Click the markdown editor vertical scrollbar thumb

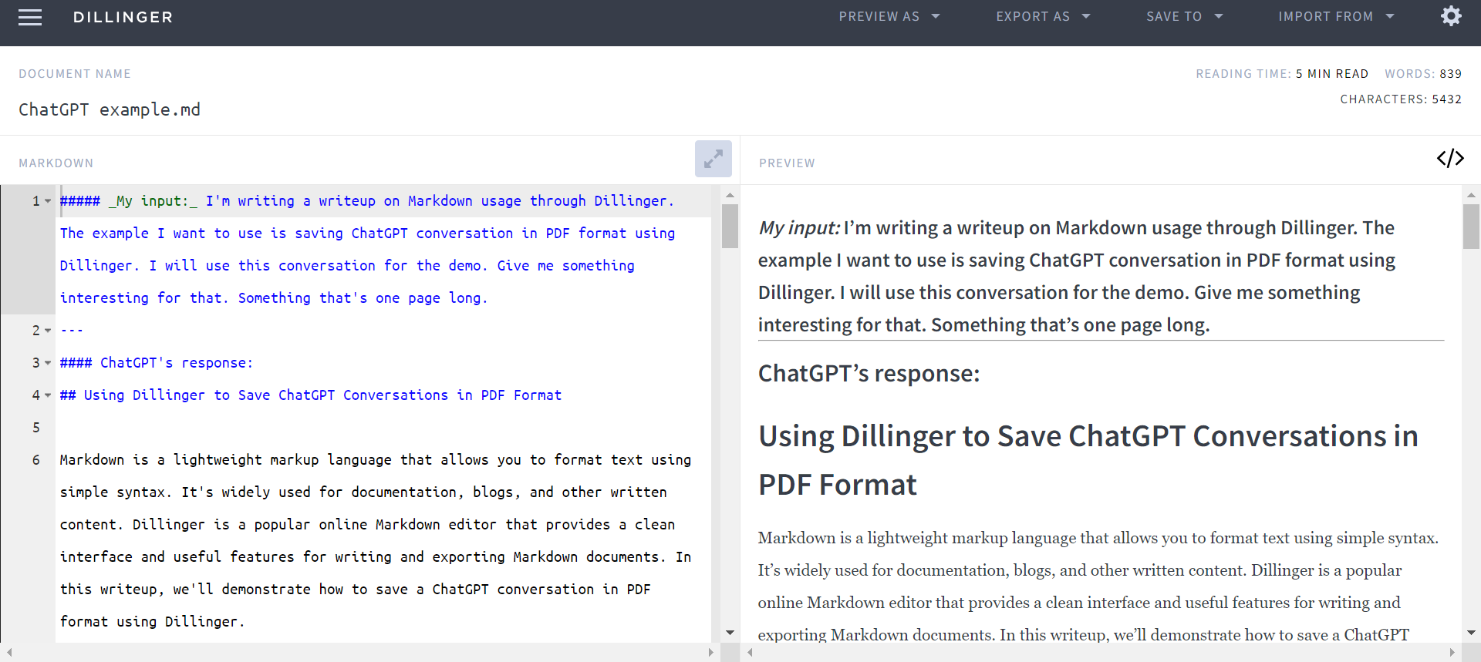[x=730, y=226]
